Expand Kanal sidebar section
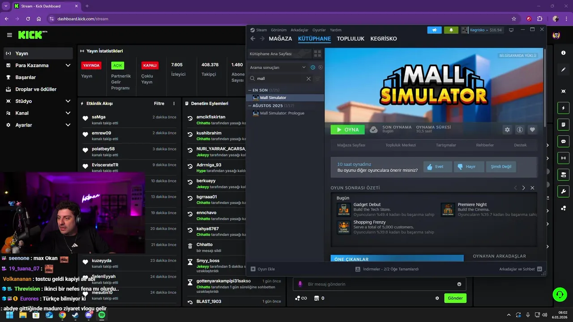 [68, 113]
